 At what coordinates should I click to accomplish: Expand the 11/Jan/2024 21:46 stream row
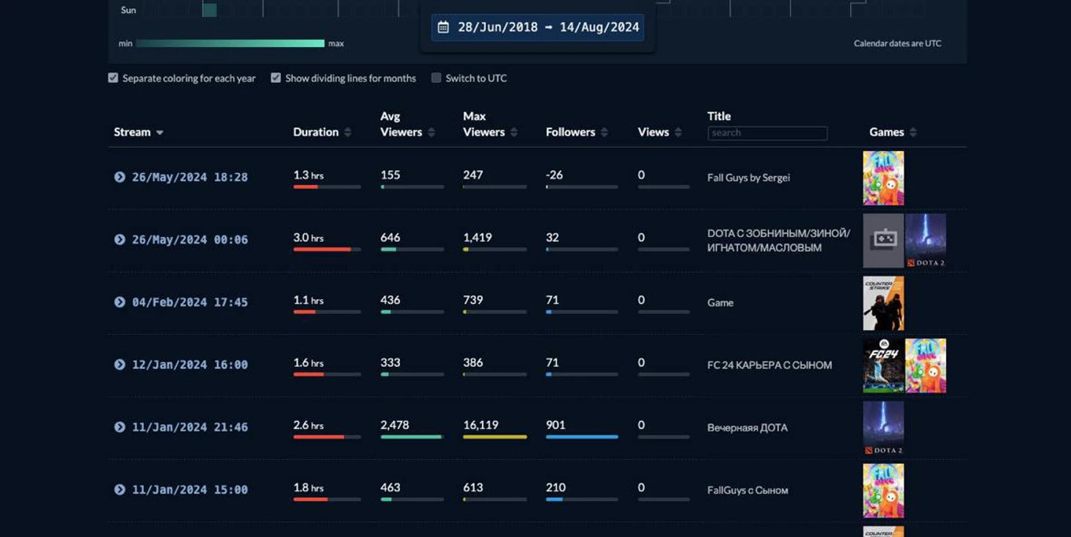[x=120, y=427]
